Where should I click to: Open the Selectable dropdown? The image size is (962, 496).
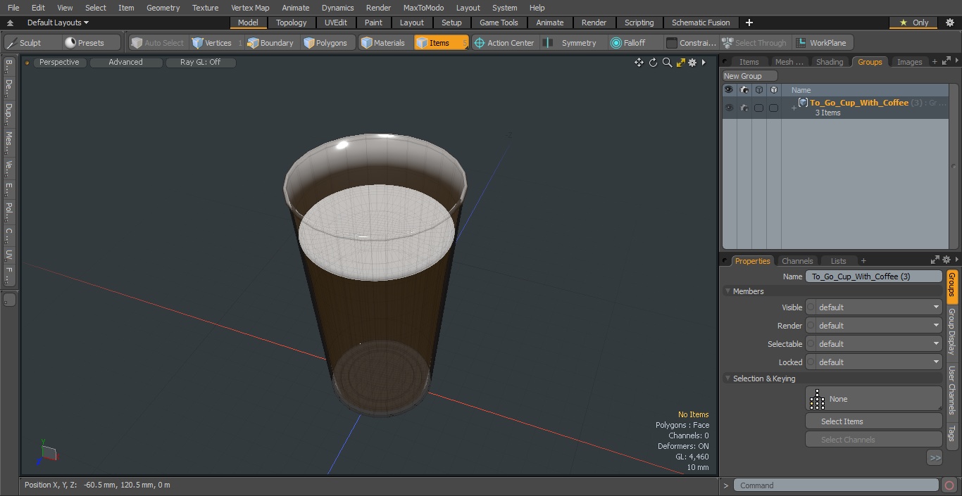873,344
